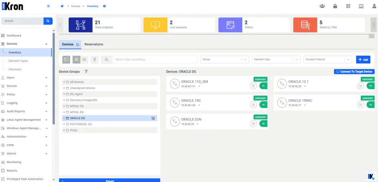378x182 pixels.
Task: Click the plug filter icon in toolbar
Action: [94, 60]
